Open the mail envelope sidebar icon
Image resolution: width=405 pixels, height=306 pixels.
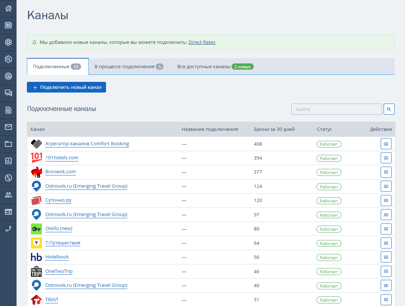click(x=8, y=127)
